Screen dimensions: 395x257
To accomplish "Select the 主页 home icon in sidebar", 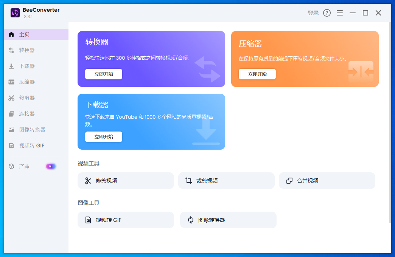I will click(11, 34).
